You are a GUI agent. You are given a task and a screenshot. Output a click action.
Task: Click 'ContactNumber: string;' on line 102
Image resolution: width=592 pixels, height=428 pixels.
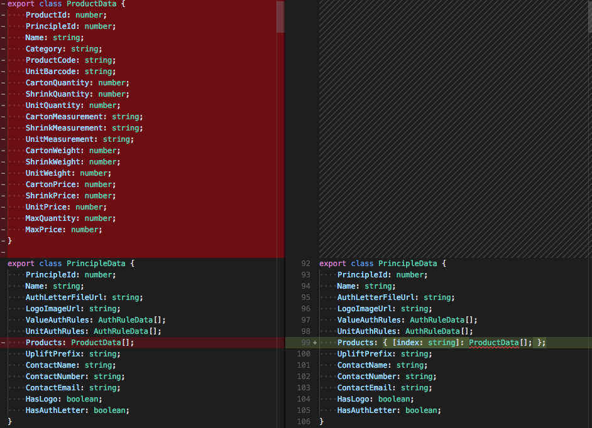(x=387, y=377)
